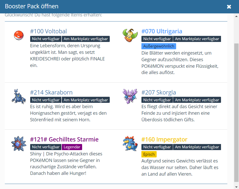Click the Impergator sprite icon
This screenshot has width=239, height=189.
tap(130, 144)
